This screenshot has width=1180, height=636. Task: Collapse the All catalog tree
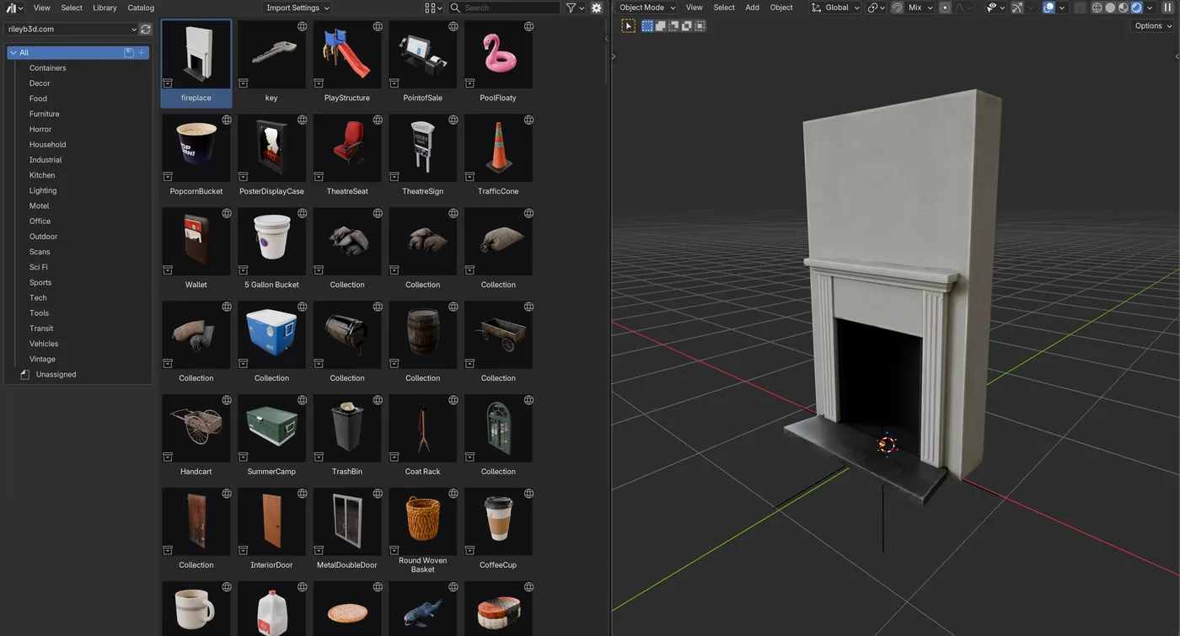pyautogui.click(x=13, y=52)
